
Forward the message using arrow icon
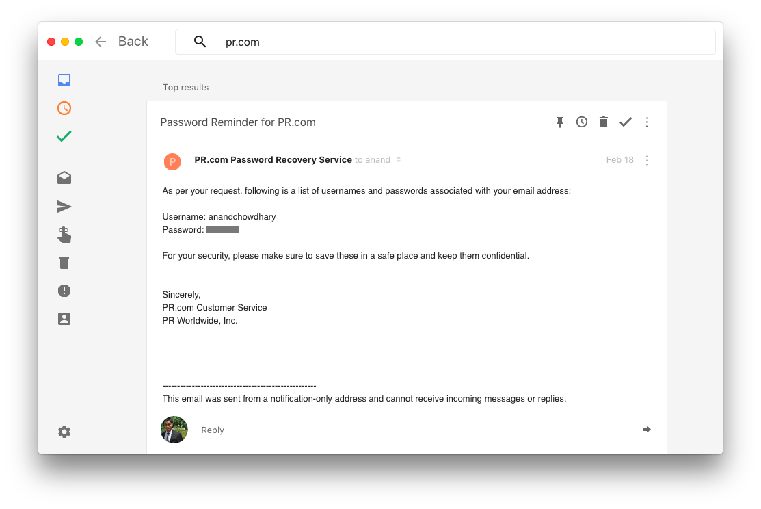click(x=646, y=430)
